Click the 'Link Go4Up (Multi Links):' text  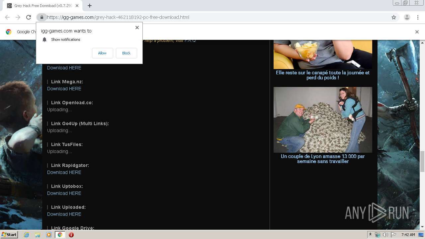point(80,123)
